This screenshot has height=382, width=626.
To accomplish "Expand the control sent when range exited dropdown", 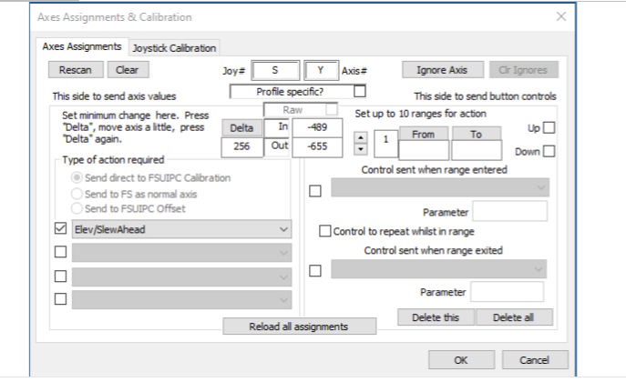I will pos(540,268).
